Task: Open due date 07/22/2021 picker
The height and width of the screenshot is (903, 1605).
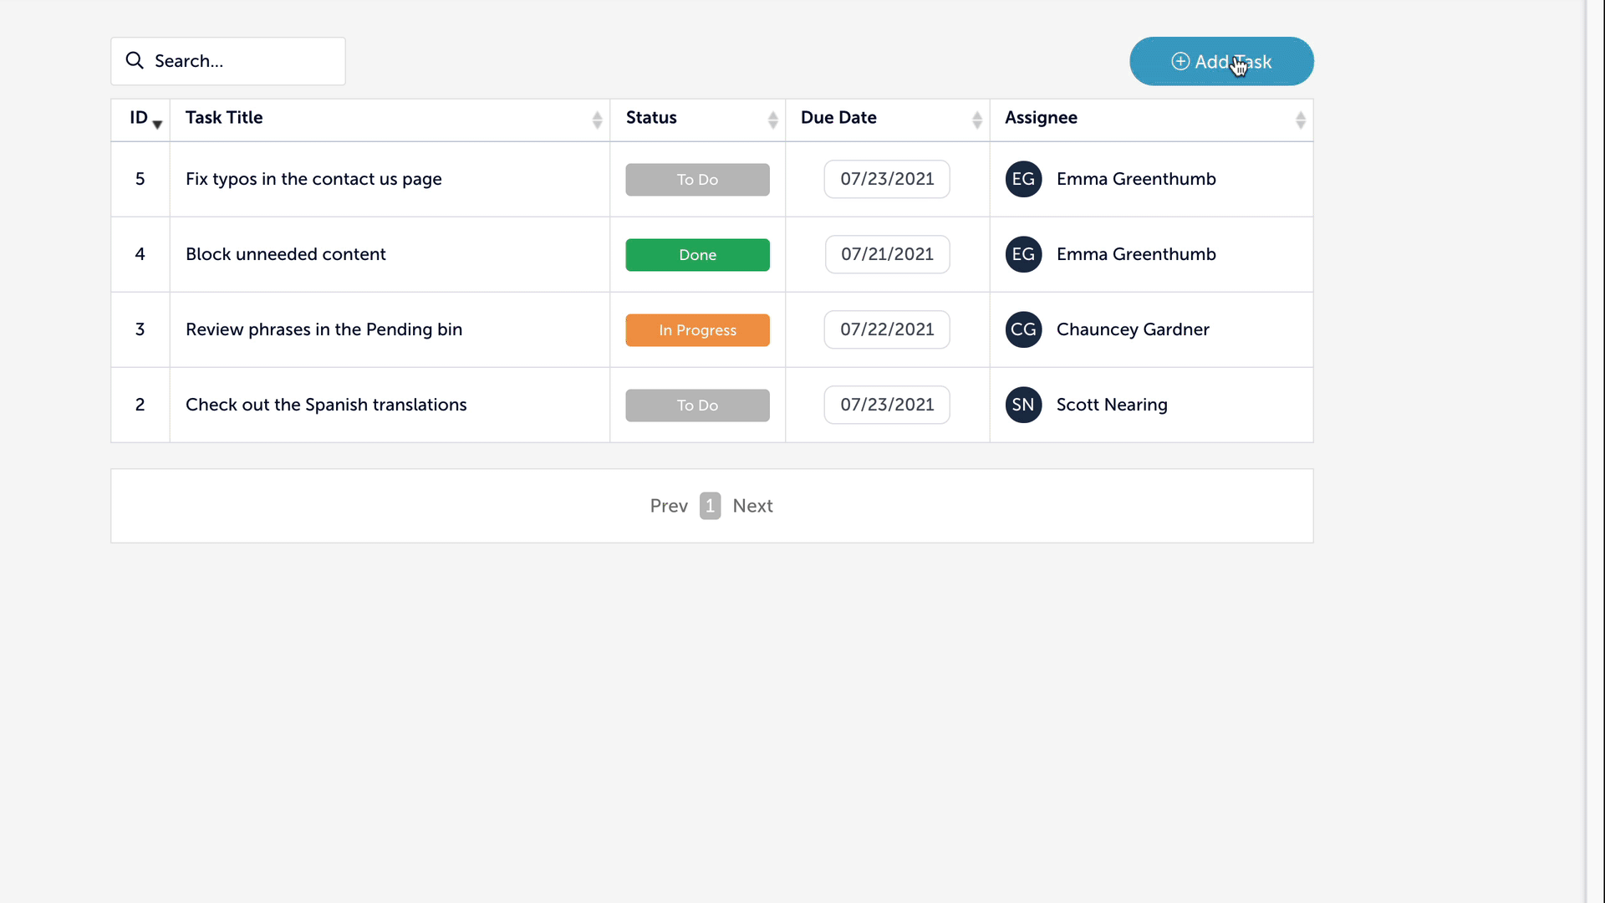Action: (887, 329)
